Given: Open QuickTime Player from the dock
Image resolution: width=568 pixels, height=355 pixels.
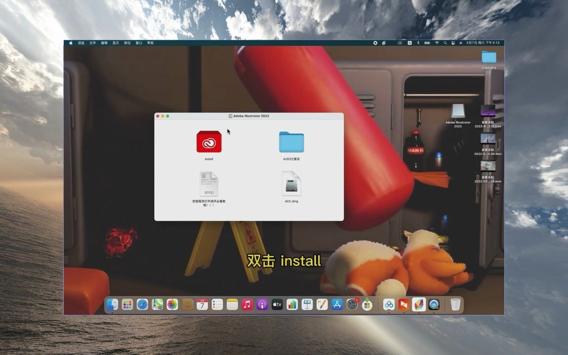Looking at the screenshot, I should pyautogui.click(x=434, y=305).
